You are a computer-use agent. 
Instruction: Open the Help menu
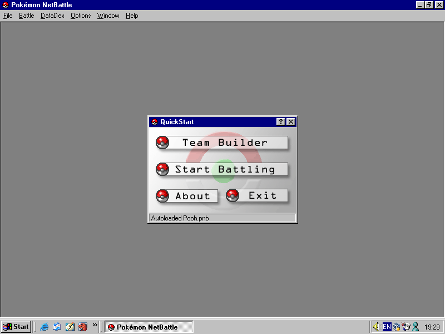132,16
